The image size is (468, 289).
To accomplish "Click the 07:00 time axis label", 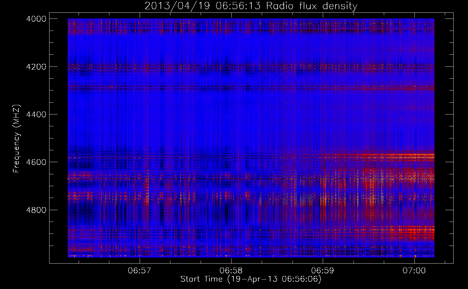I will pos(414,271).
